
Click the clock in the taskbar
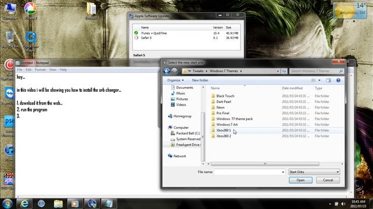tap(358, 204)
